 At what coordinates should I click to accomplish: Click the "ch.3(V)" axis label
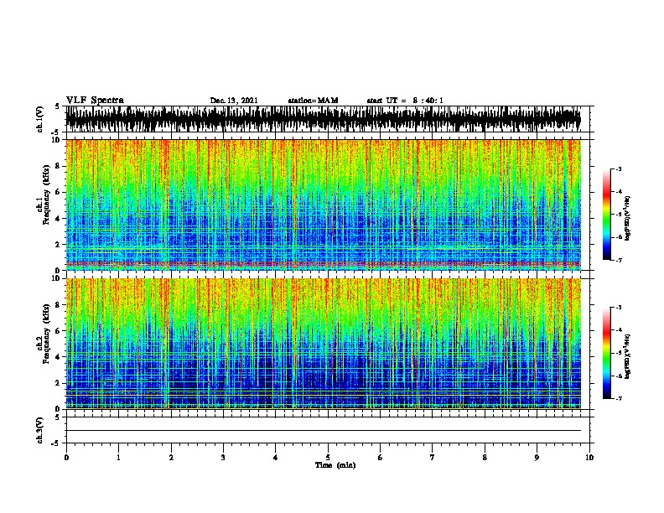point(40,430)
